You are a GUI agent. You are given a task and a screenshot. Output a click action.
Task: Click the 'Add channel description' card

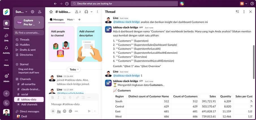click(90, 44)
